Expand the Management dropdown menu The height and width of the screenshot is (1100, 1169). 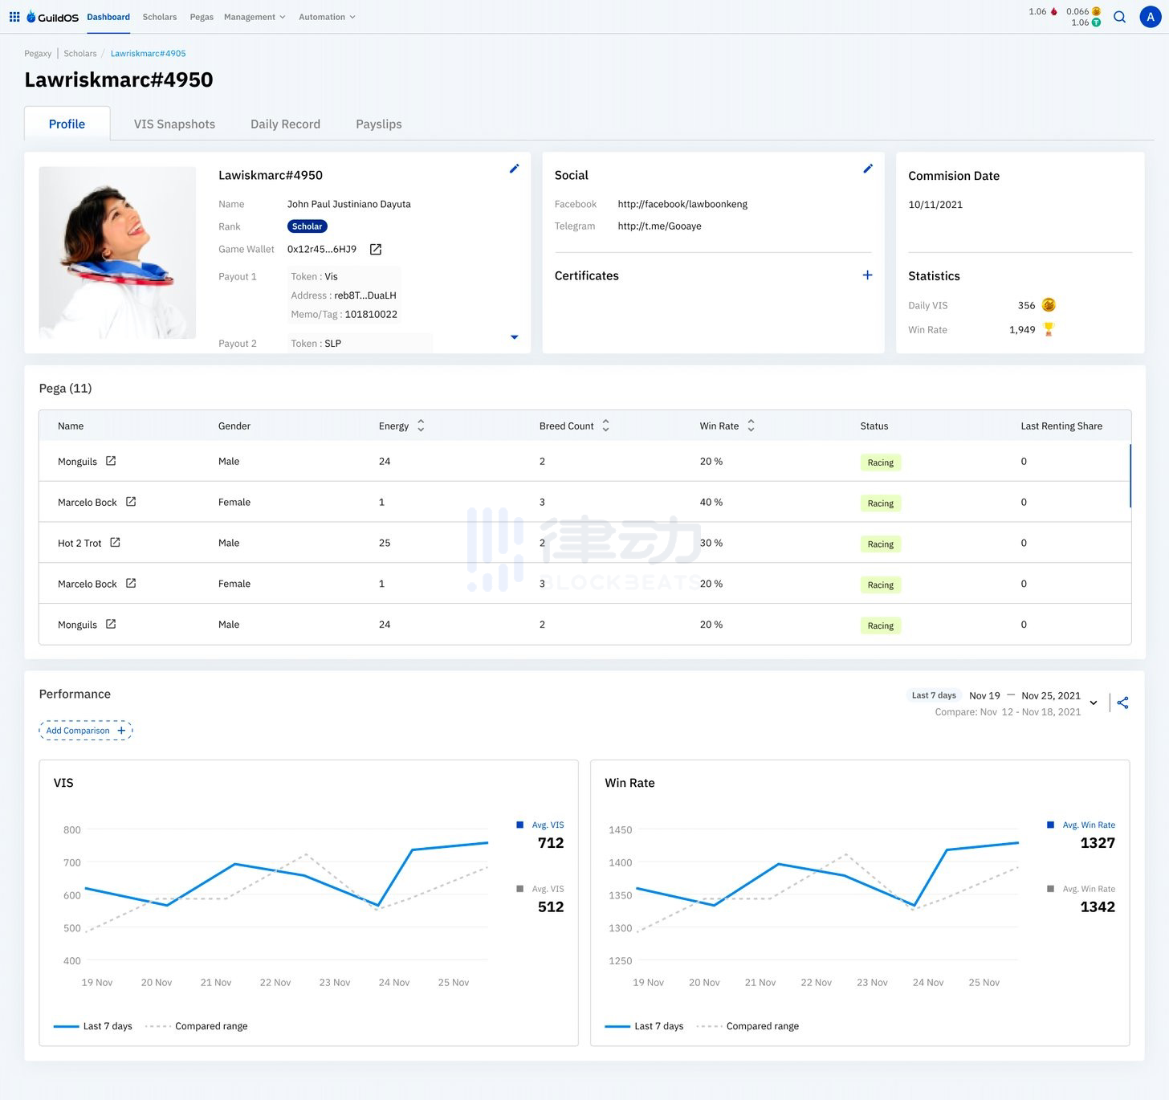(x=255, y=17)
